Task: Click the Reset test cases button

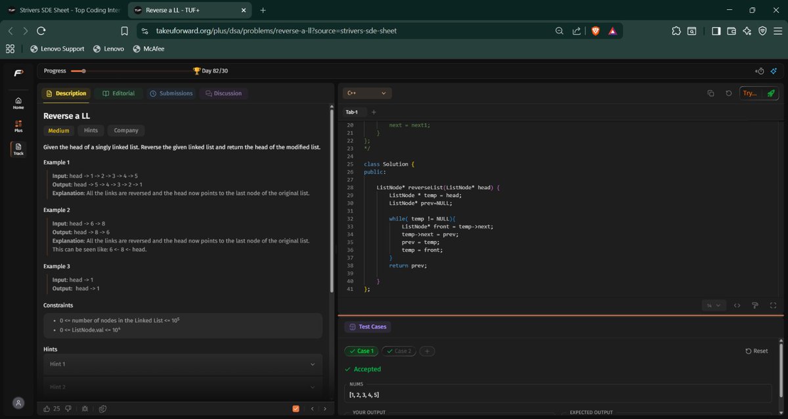Action: tap(756, 351)
